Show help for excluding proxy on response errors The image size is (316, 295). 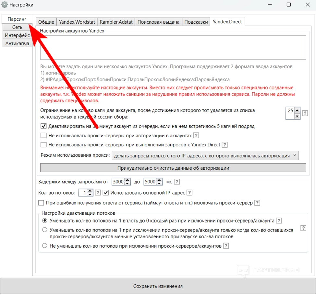click(x=257, y=203)
